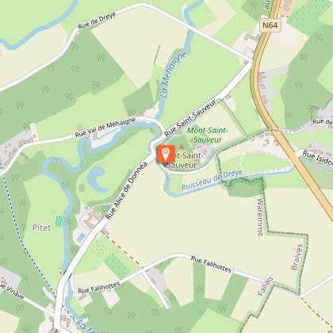Image resolution: width=333 pixels, height=333 pixels.
Task: Click the brown peak triangle near Mont-Saint-Sauveur
Action: 182,147
